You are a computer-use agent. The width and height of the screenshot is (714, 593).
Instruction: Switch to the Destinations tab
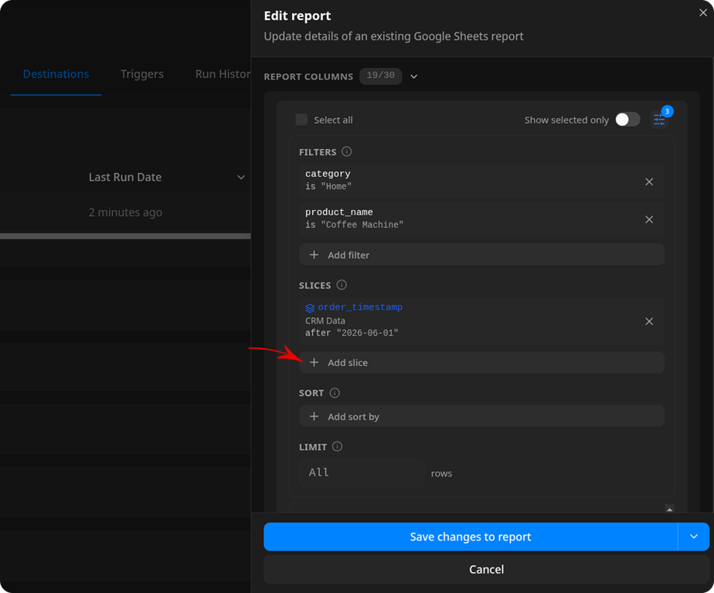click(x=56, y=73)
